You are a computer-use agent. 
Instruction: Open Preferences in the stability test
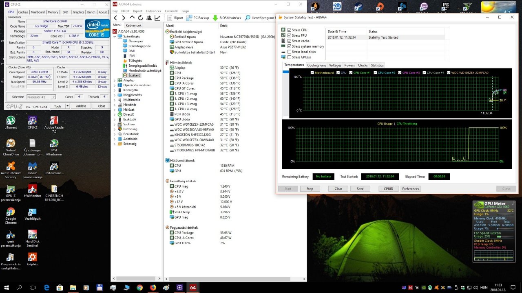[411, 189]
